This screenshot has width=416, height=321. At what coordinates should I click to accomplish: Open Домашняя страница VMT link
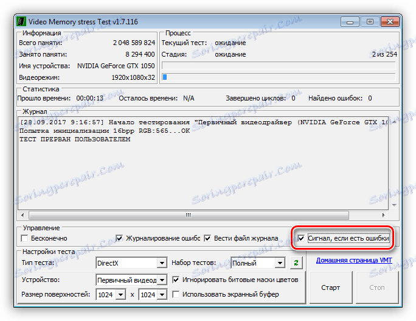pyautogui.click(x=354, y=261)
